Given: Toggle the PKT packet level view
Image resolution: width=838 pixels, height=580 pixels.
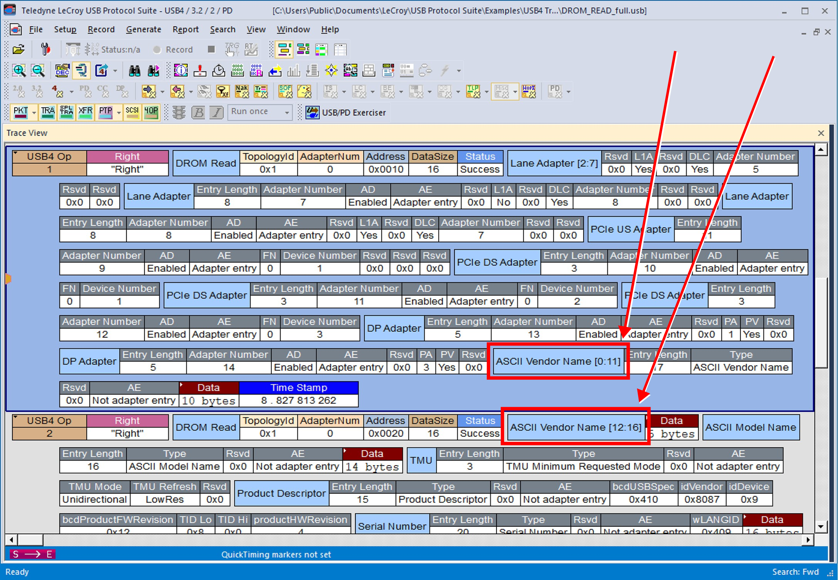Looking at the screenshot, I should pos(21,112).
